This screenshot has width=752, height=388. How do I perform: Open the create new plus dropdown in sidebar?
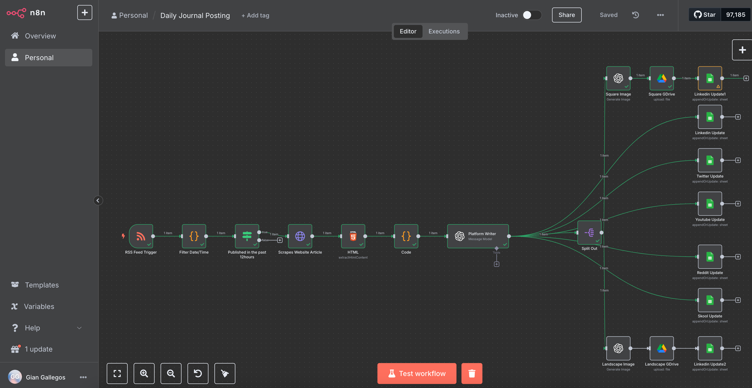[x=85, y=12]
